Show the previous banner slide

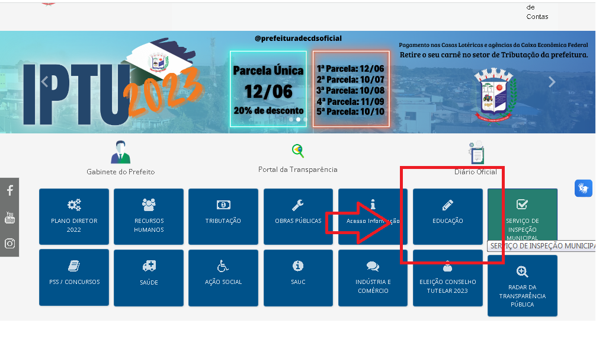45,82
